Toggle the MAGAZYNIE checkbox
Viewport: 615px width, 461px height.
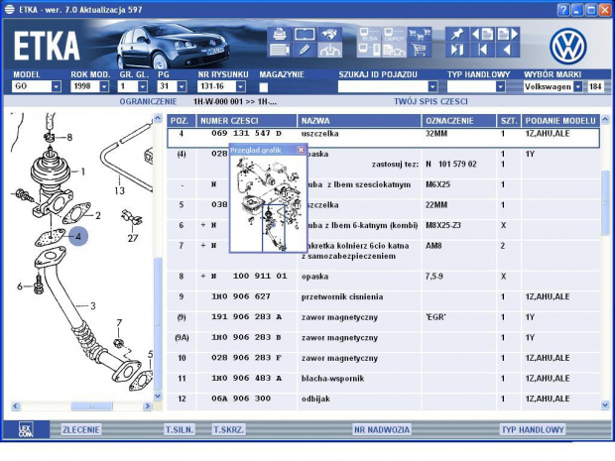(264, 87)
